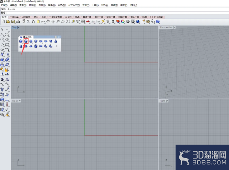Click the Save file icon
The width and height of the screenshot is (229, 170).
[13, 22]
